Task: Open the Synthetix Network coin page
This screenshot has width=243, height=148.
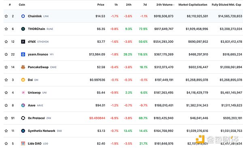Action: (x=42, y=131)
